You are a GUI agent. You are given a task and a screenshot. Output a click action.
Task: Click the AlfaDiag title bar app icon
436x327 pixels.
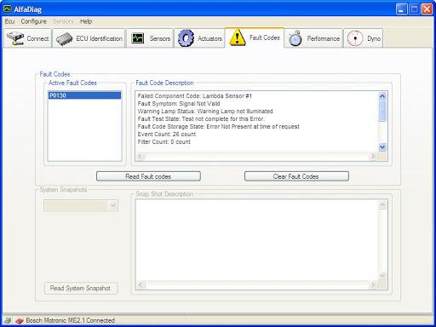pyautogui.click(x=8, y=9)
